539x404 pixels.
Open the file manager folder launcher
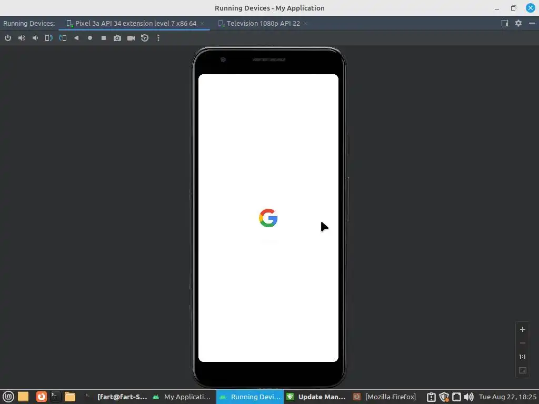point(70,397)
